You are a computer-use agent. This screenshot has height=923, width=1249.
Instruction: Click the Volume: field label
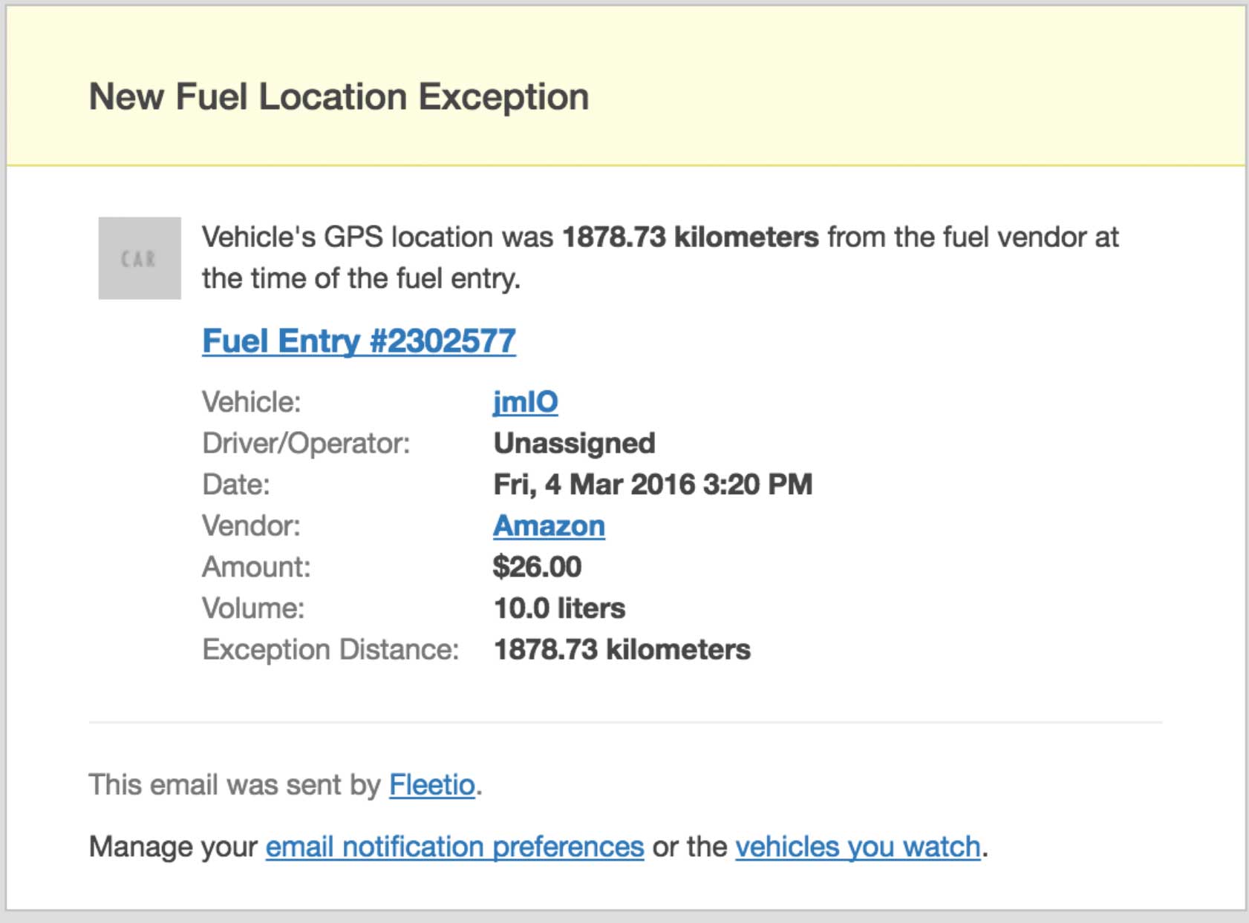coord(253,608)
